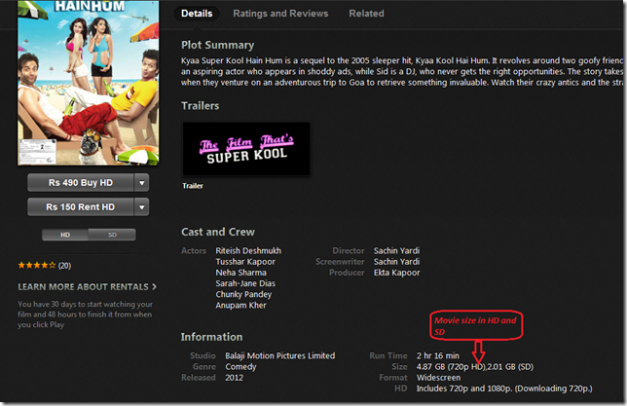Open director Sachin Yardi link
The image size is (627, 406).
396,251
